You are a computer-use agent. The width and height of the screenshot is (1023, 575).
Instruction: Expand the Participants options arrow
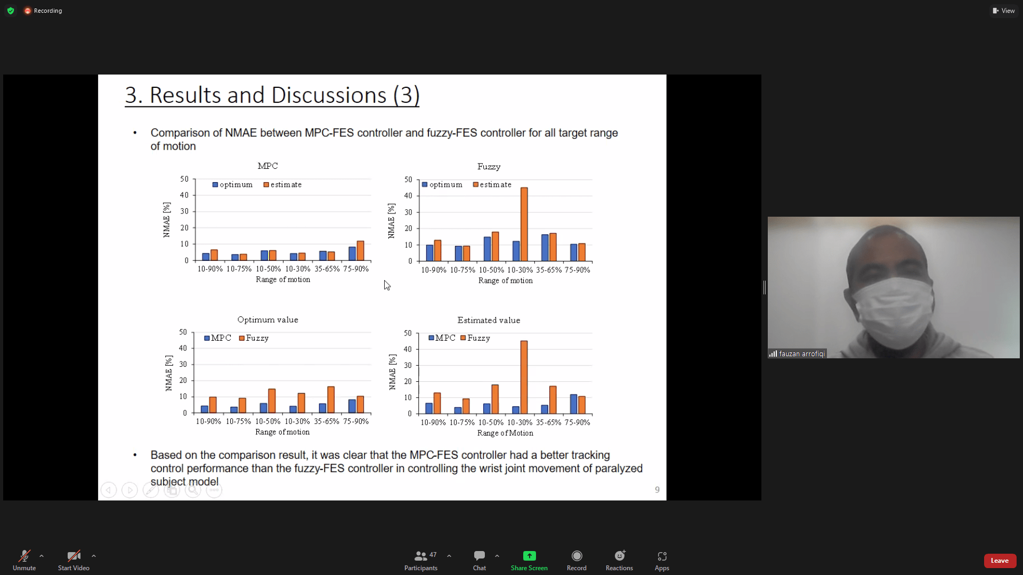[449, 556]
